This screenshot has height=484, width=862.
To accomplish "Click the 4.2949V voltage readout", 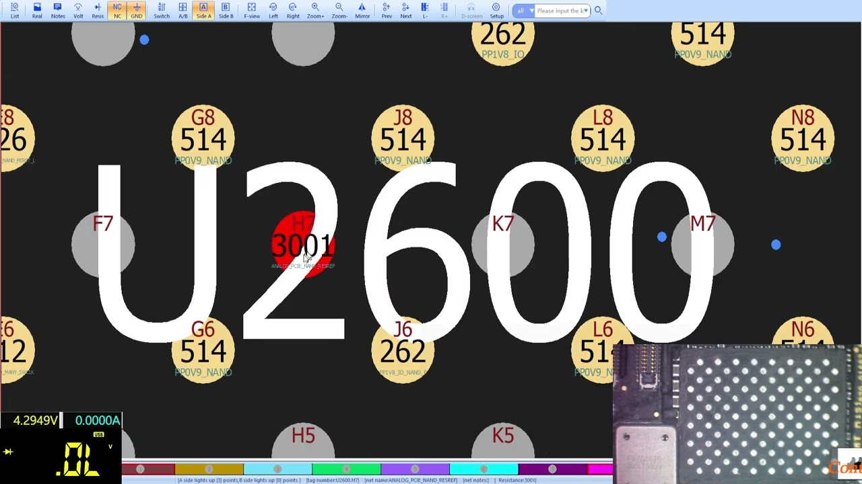I will click(x=35, y=421).
